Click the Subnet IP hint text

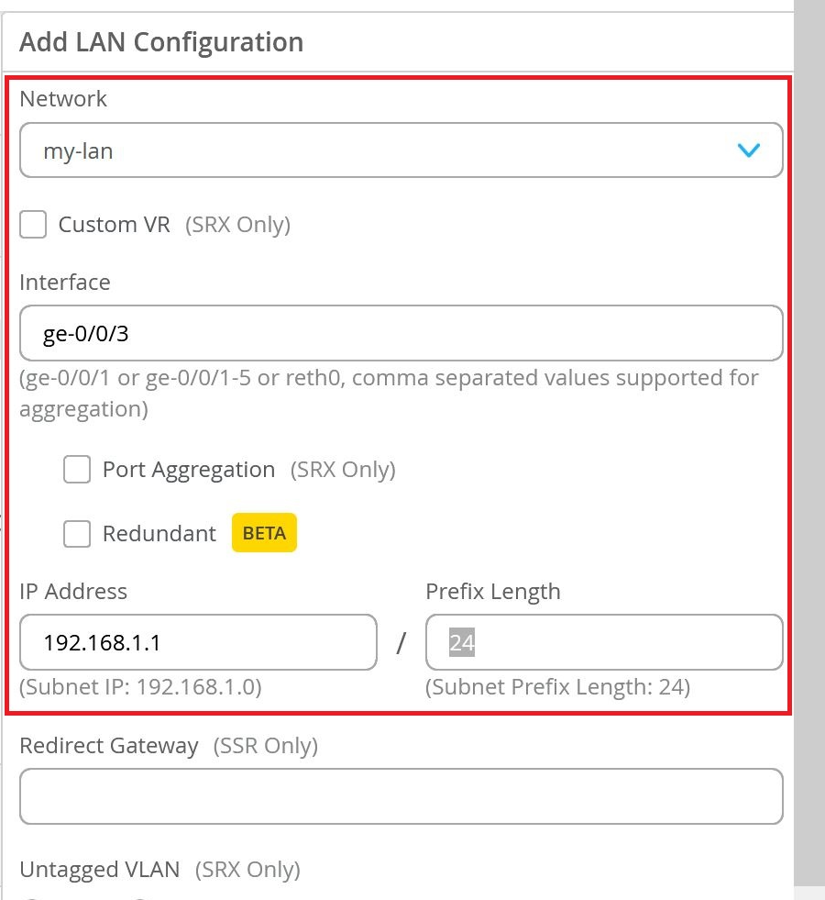(x=140, y=687)
